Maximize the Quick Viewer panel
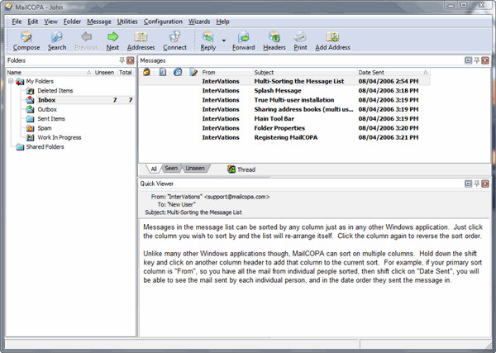 click(468, 184)
